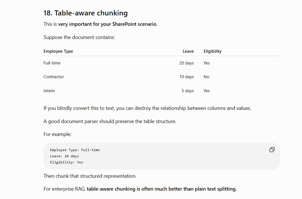Click the "Yes" eligibility value for Intern
The height and width of the screenshot is (199, 302).
pos(207,91)
